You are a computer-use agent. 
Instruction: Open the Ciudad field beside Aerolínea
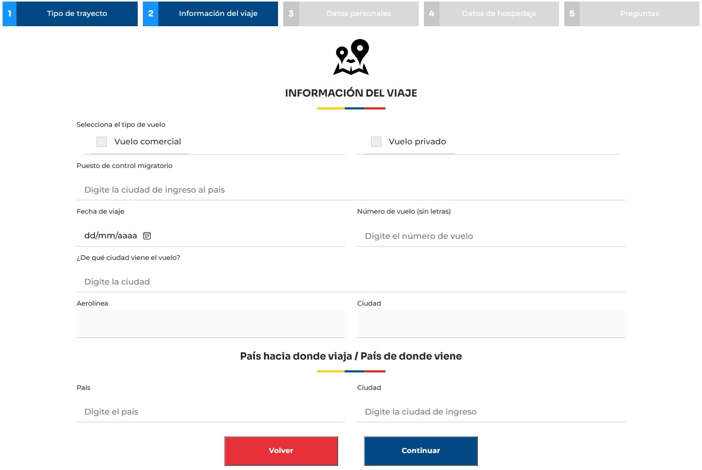point(491,324)
